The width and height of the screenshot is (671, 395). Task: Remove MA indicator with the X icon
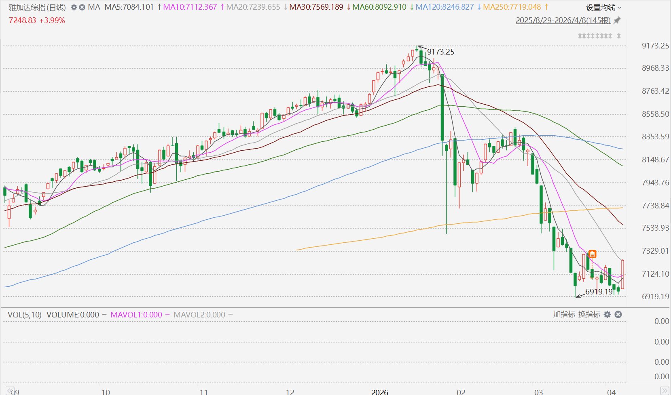[82, 7]
